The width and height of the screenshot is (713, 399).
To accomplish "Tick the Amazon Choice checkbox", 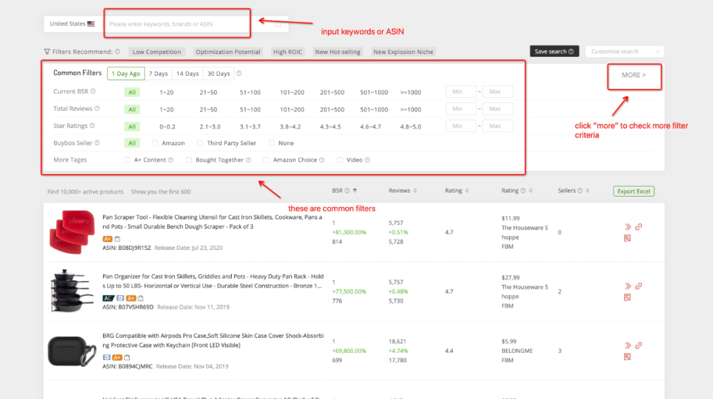I will (x=266, y=160).
